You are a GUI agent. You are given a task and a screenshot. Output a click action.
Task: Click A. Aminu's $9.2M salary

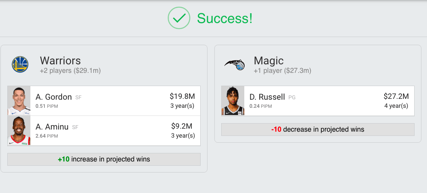[x=181, y=126]
